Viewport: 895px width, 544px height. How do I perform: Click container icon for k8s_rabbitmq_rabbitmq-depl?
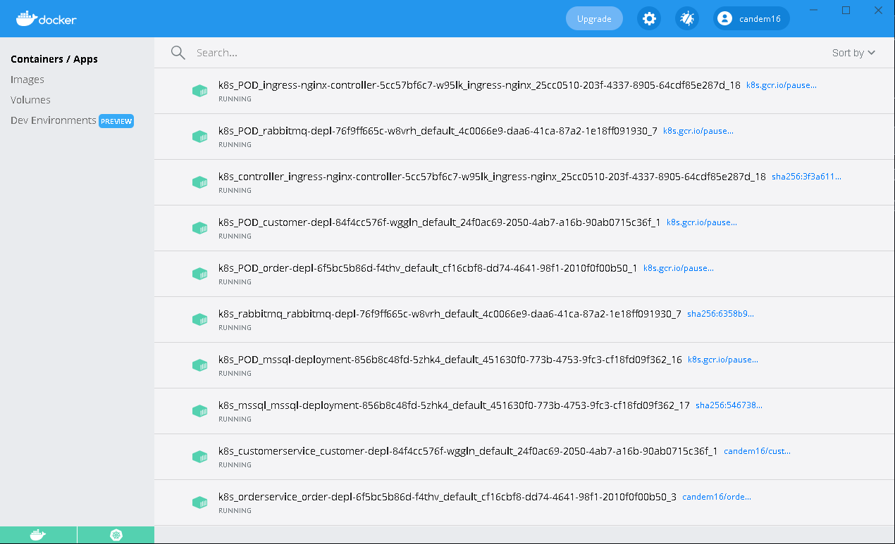pyautogui.click(x=200, y=320)
